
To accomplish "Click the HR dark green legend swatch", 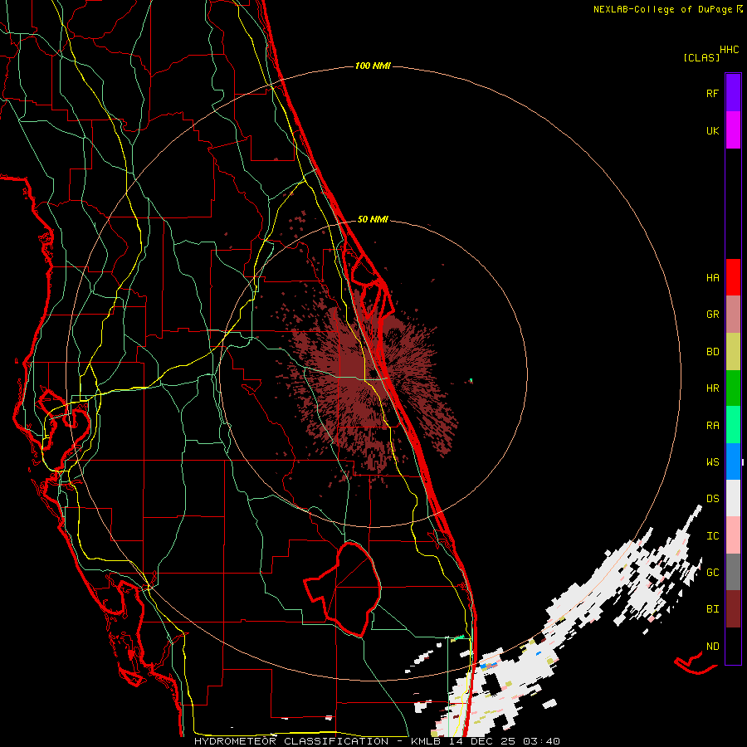I will [733, 388].
